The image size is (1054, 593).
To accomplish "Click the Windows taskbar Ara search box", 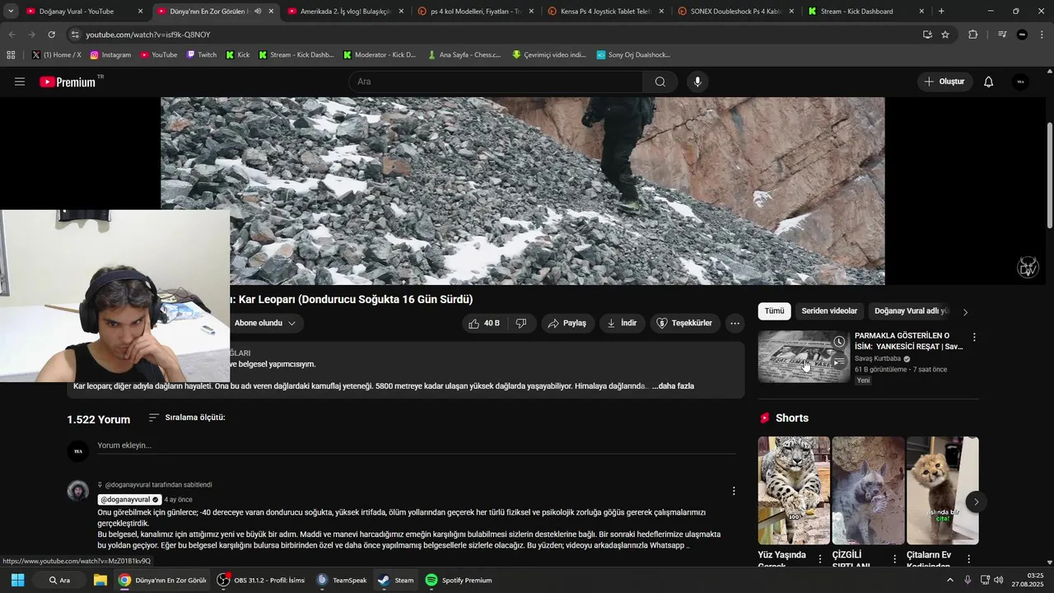I will click(x=59, y=580).
